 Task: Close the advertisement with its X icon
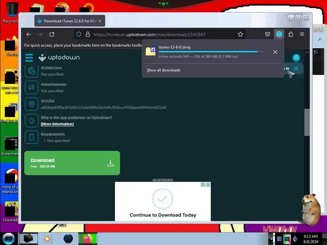point(208,185)
